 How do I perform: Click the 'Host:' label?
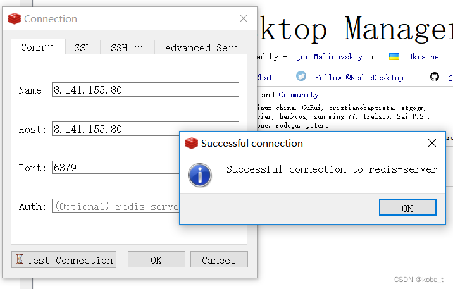(32, 130)
